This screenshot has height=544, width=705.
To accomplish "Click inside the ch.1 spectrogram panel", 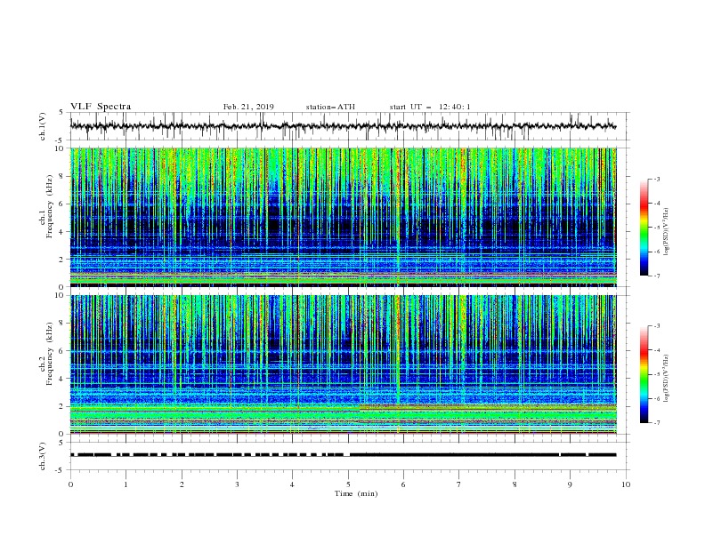I will [343, 217].
